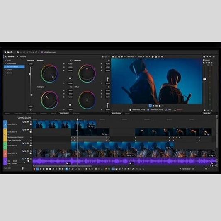Mute the first (blue) video track
Viewport: 221px width, 221px height.
28,122
